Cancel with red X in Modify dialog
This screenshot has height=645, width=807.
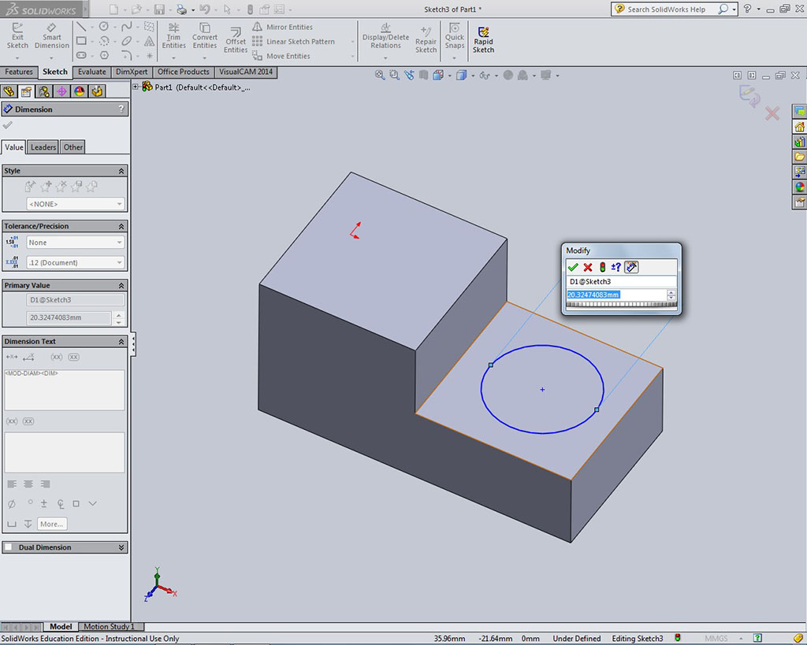(x=588, y=268)
